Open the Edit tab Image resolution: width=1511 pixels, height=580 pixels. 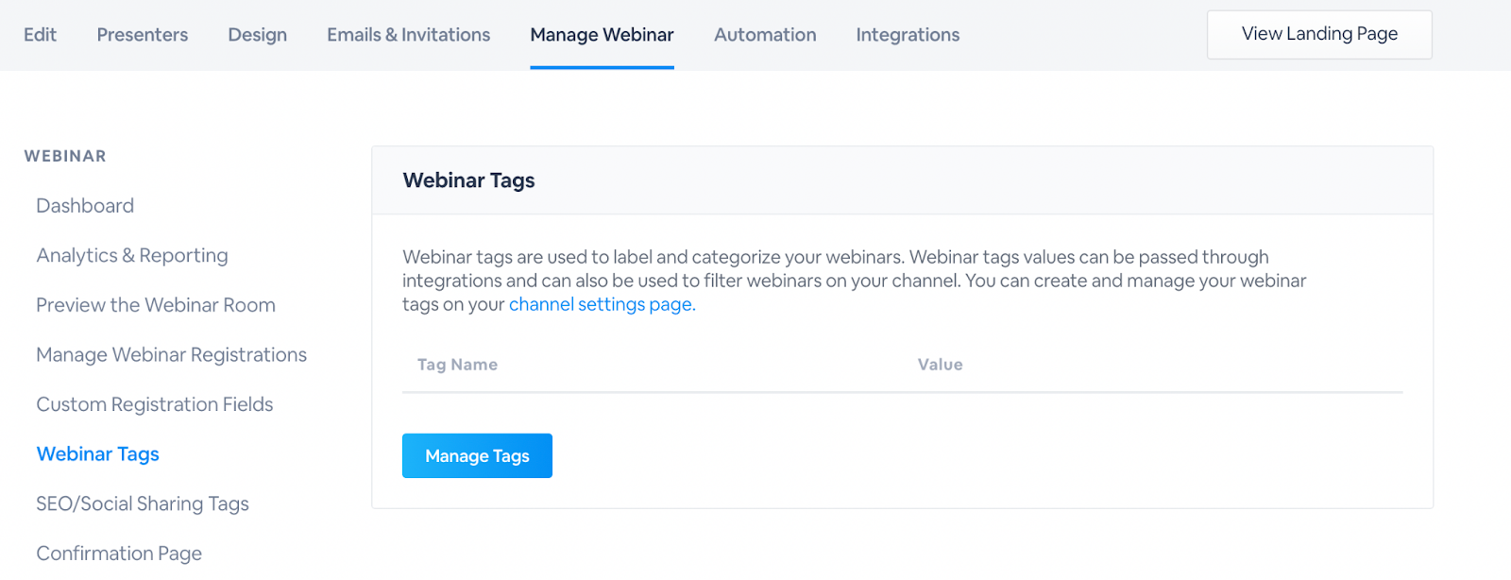[40, 35]
